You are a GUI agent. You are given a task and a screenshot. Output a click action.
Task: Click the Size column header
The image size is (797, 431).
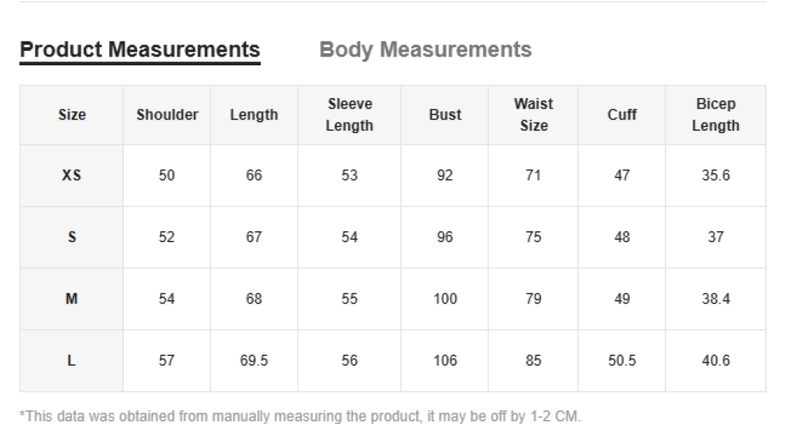(72, 115)
